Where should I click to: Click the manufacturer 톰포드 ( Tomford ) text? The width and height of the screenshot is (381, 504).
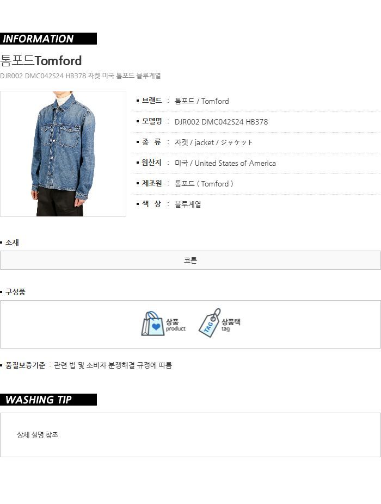tap(204, 184)
